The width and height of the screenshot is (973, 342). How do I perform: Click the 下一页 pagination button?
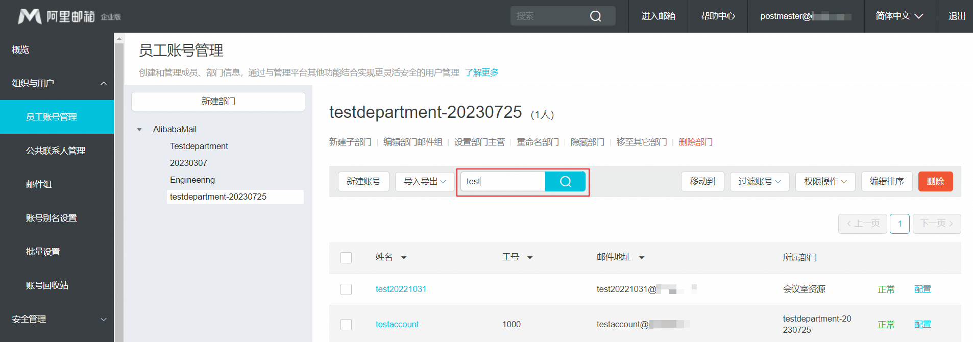click(x=937, y=224)
